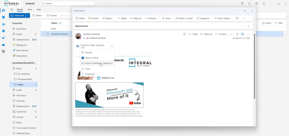Open the Forward dropdown arrow in popup toolbar
This screenshot has height=136, width=289.
click(157, 18)
